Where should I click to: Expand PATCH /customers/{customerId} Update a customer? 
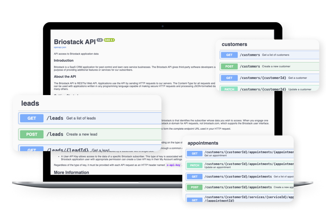(x=269, y=88)
